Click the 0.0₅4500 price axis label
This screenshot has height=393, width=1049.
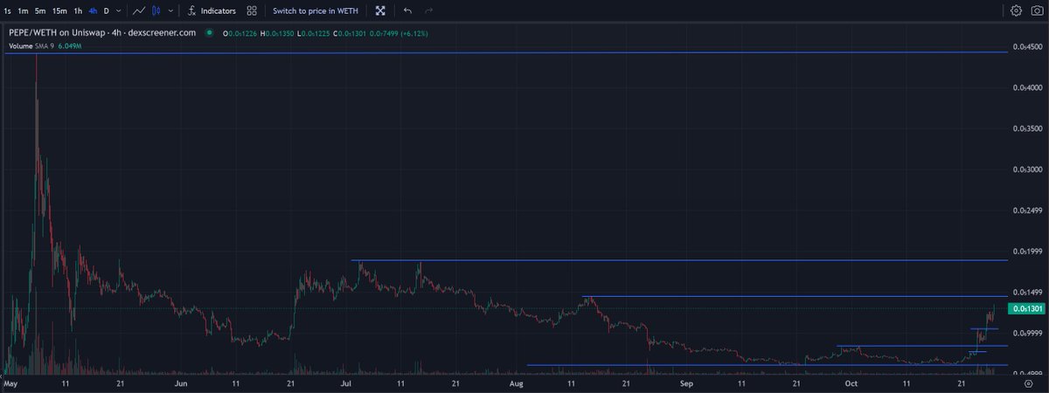[x=1027, y=46]
